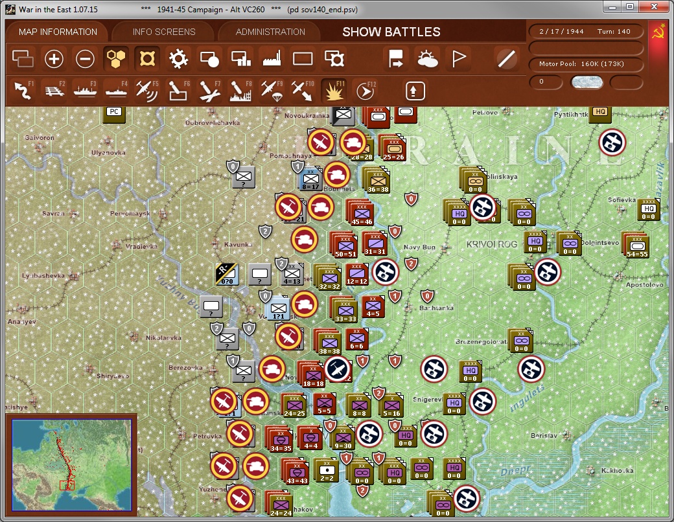Advance the turn with the F12 icon
674x522 pixels.
pos(365,90)
